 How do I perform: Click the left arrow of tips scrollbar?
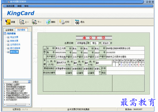(5, 105)
